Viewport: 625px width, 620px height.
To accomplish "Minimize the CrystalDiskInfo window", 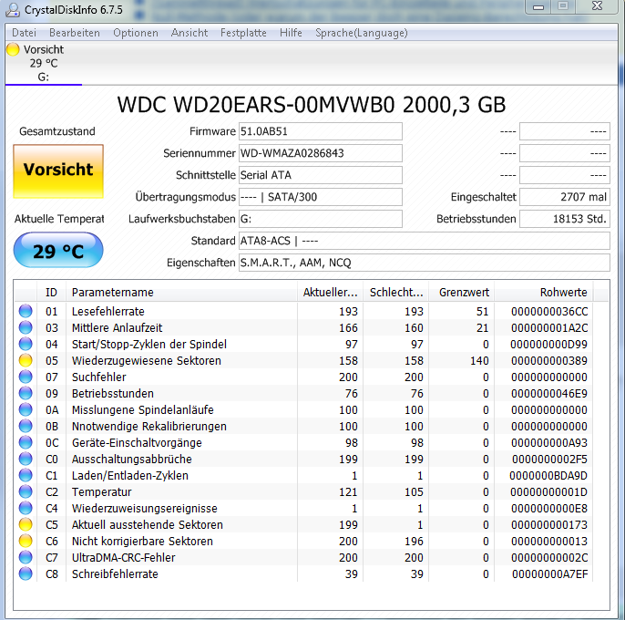I will (x=538, y=6).
